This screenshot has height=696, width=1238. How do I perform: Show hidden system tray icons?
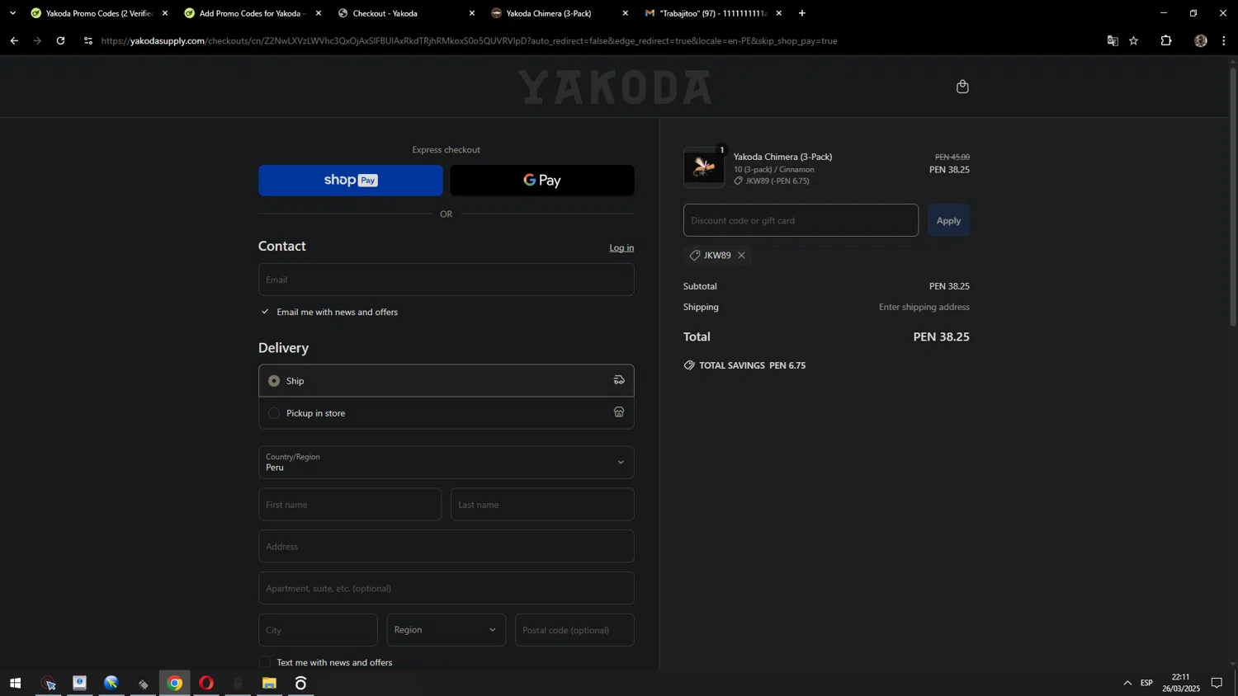(x=1127, y=683)
